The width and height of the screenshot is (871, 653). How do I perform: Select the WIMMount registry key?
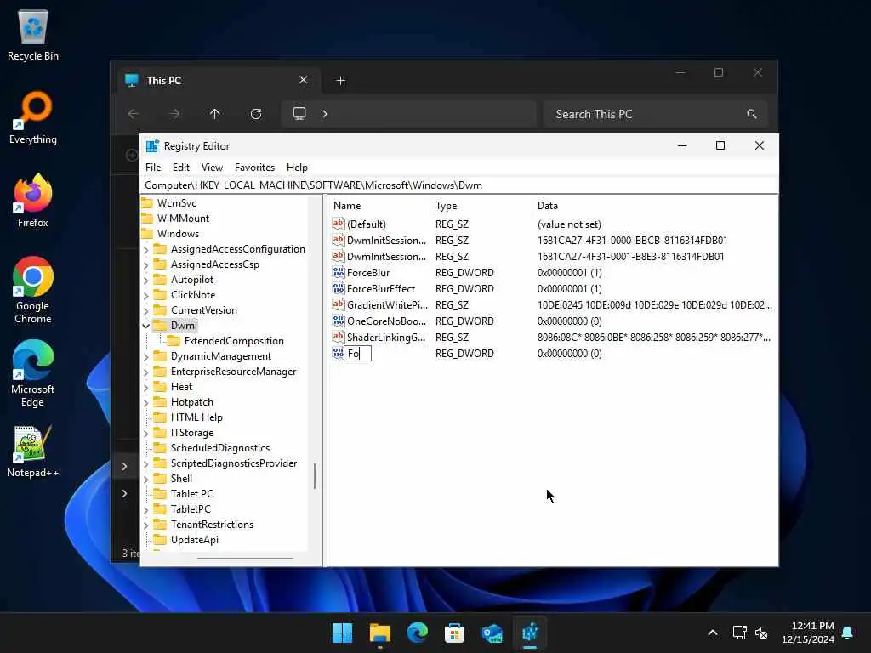(183, 219)
